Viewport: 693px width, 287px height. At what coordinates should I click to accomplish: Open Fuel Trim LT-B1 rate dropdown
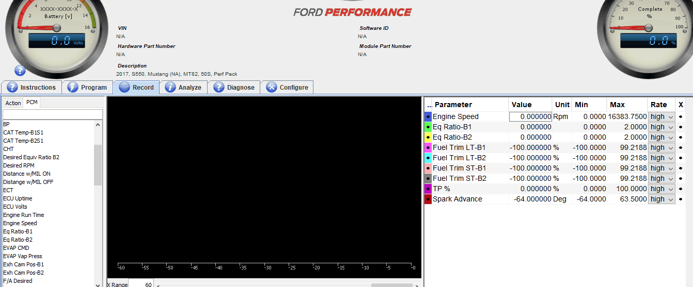pyautogui.click(x=661, y=148)
